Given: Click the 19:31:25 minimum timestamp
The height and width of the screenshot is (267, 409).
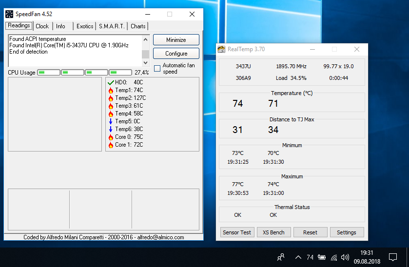Looking at the screenshot, I should click(238, 162).
